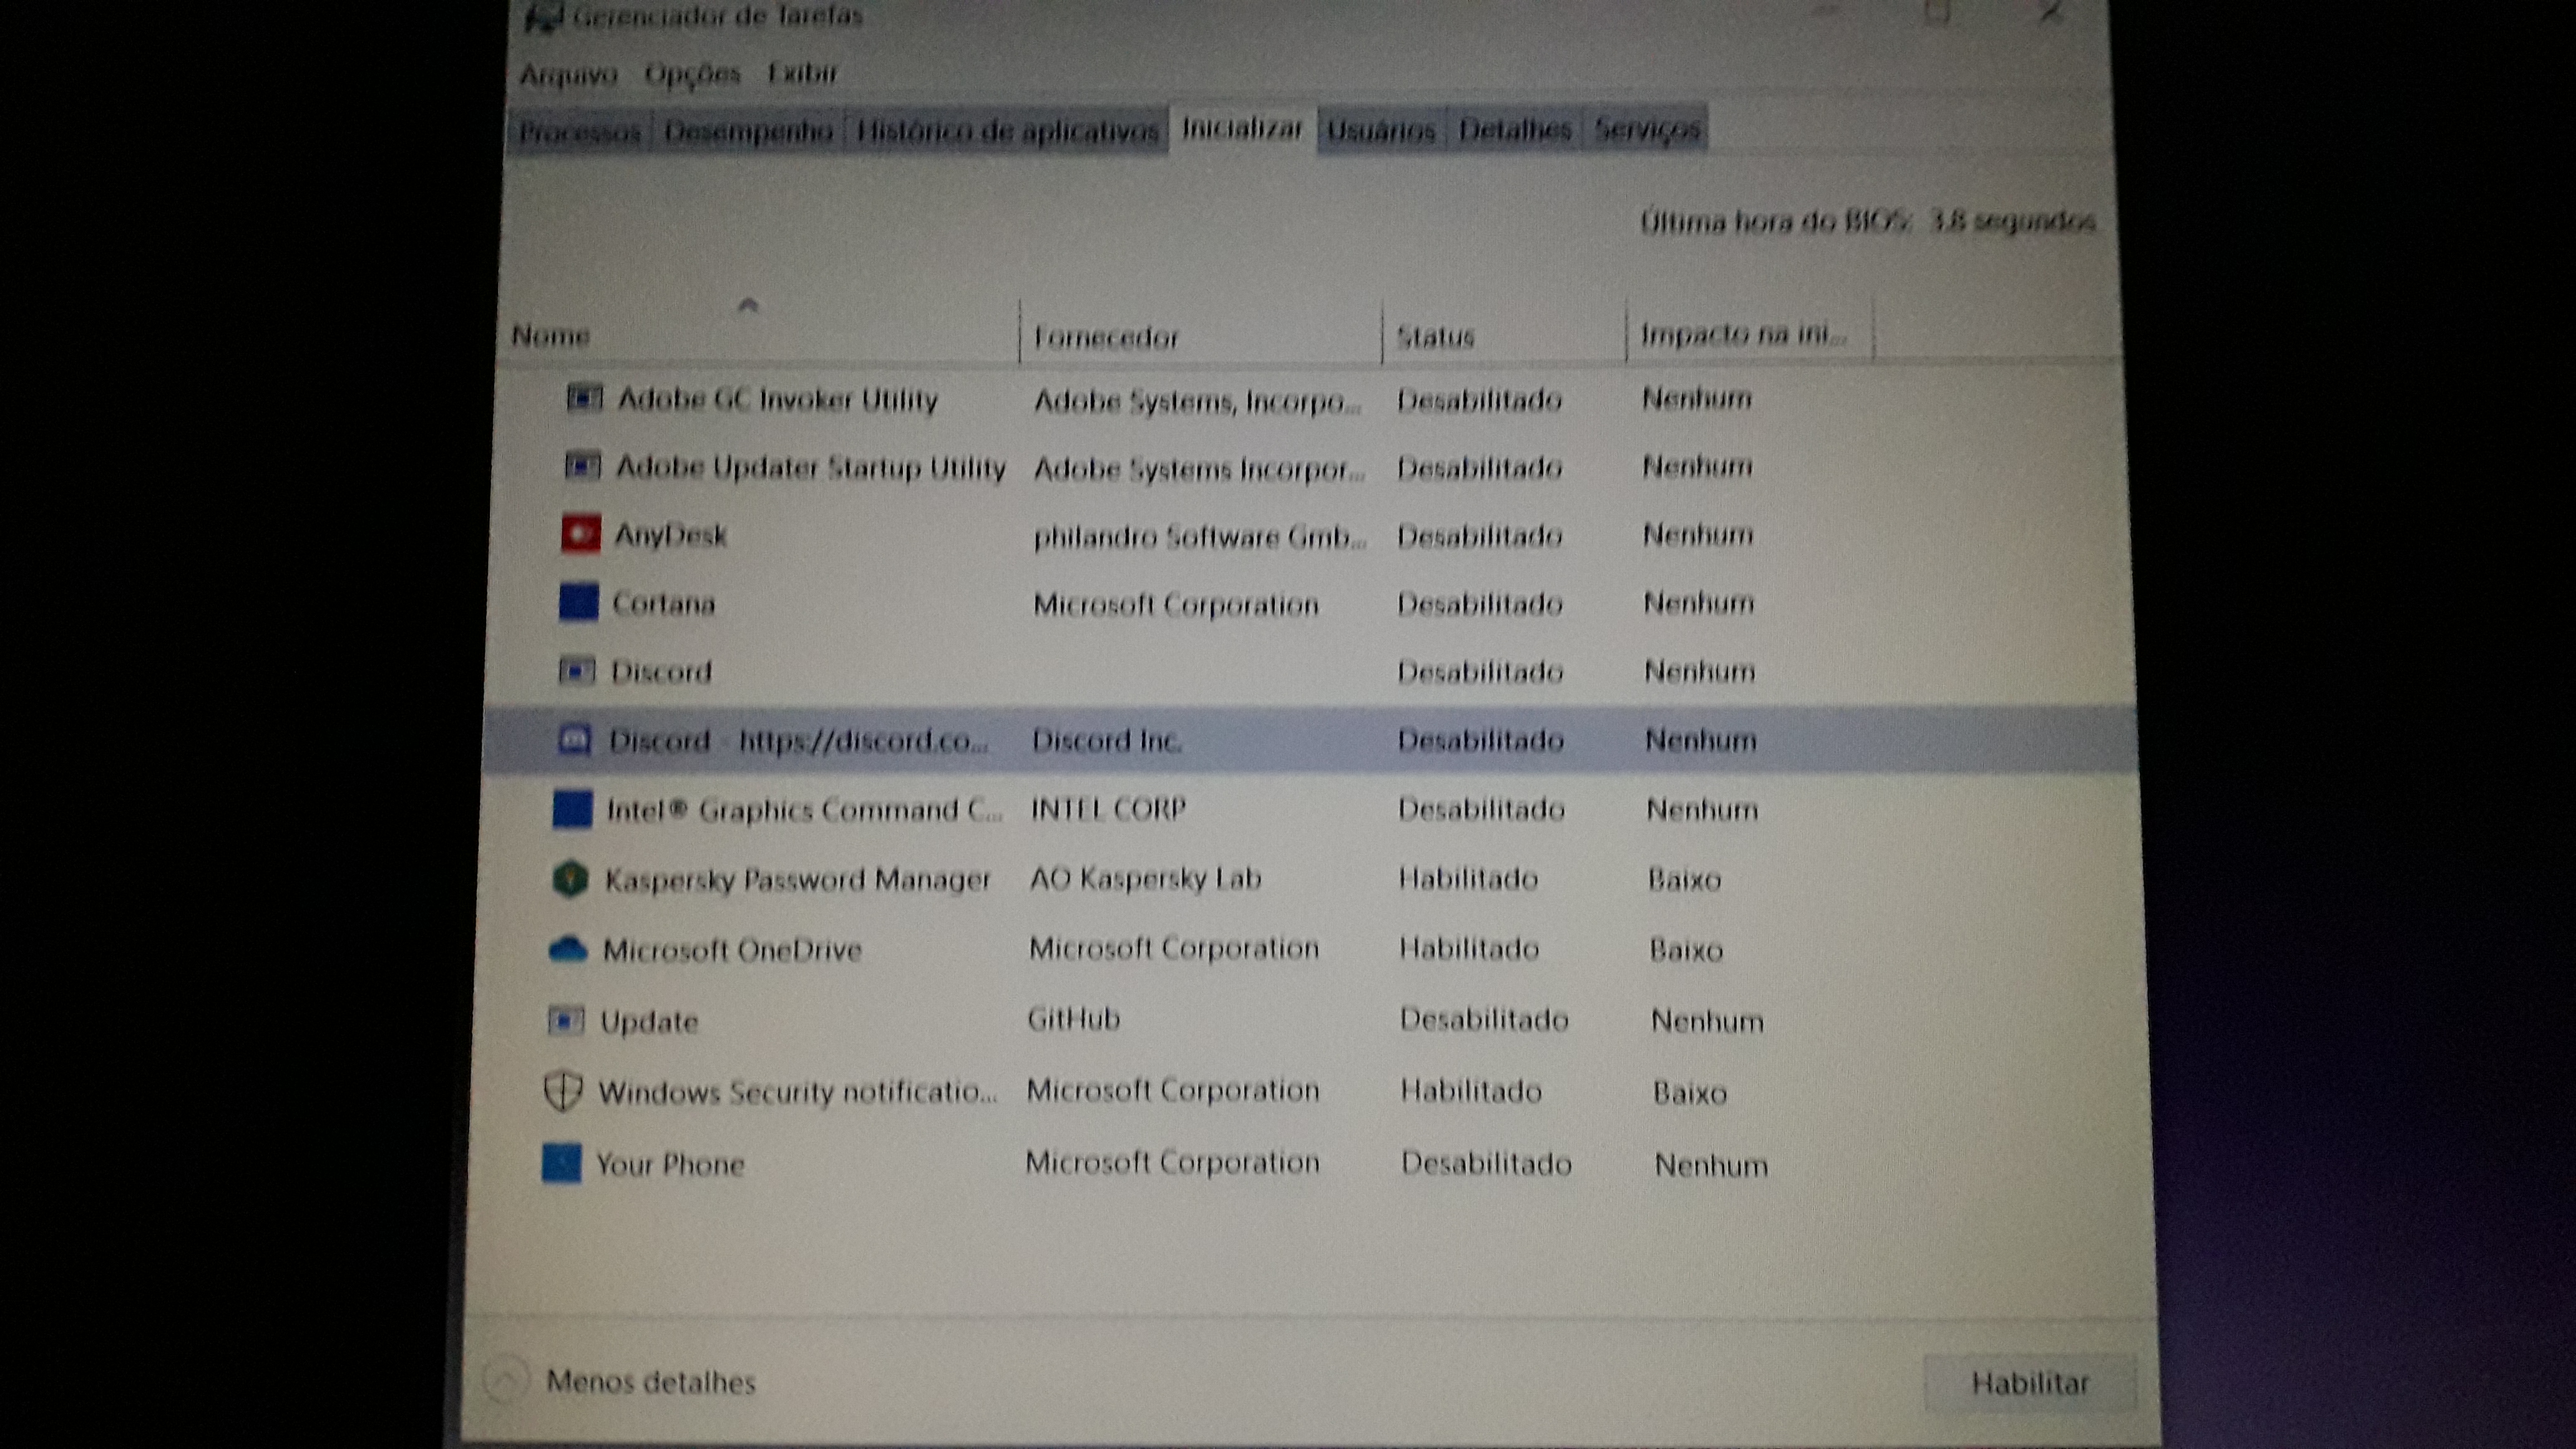2576x1449 pixels.
Task: Click the Kaspersky Password Manager icon
Action: [x=570, y=879]
